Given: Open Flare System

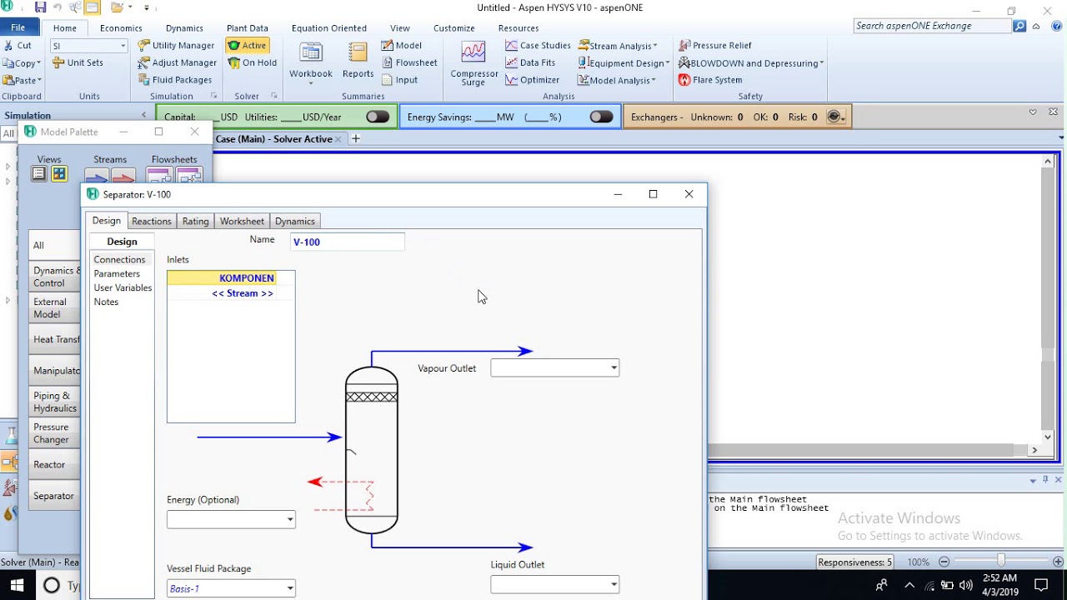Looking at the screenshot, I should click(710, 80).
